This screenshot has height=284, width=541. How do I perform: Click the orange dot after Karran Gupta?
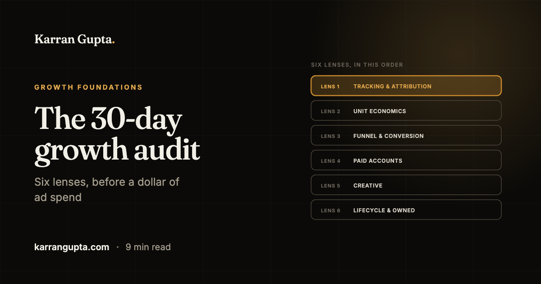[113, 43]
